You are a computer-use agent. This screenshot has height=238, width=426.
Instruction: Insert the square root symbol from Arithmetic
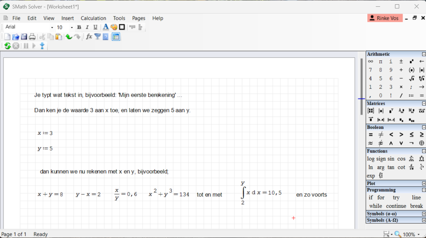pyautogui.click(x=412, y=79)
